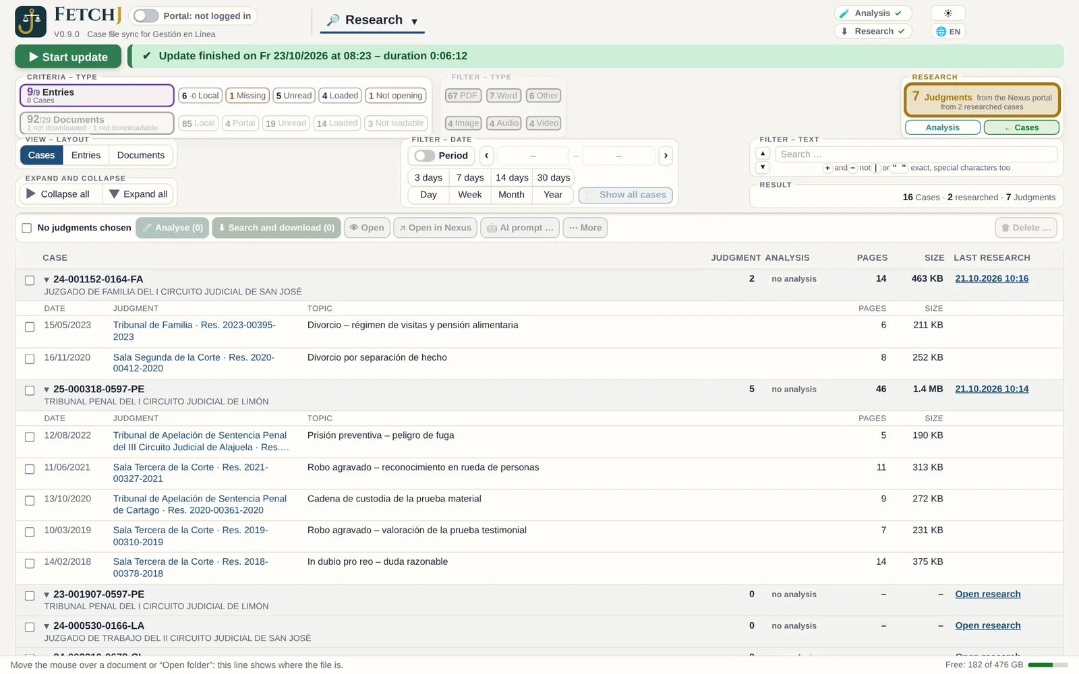
Task: Toggle the sun light-mode icon
Action: [948, 13]
